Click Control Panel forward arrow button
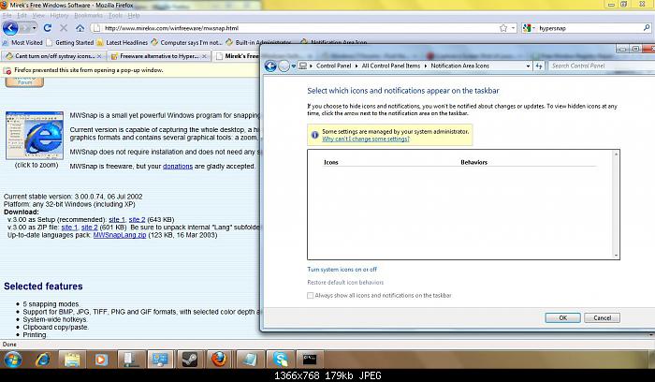 [x=284, y=66]
